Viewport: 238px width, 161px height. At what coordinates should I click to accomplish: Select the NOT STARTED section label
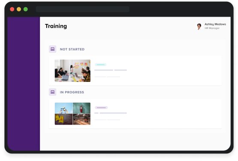[x=72, y=49]
